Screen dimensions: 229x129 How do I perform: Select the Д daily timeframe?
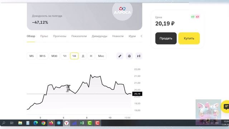(83, 56)
